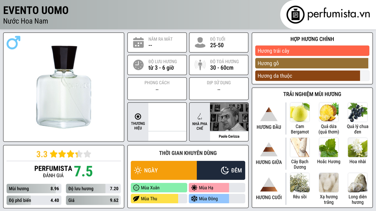376x211 pixels.
Task: Click the moon icon beside Đêm
Action: coord(225,170)
